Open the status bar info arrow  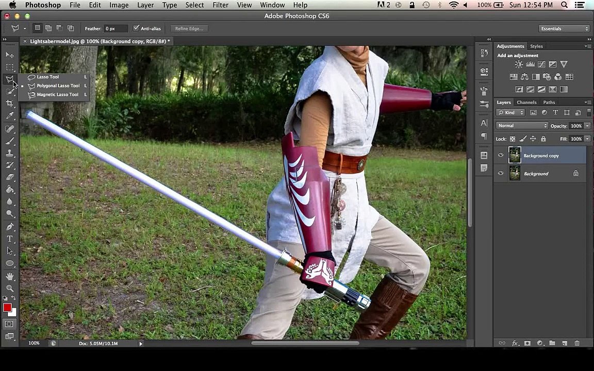[x=141, y=343]
